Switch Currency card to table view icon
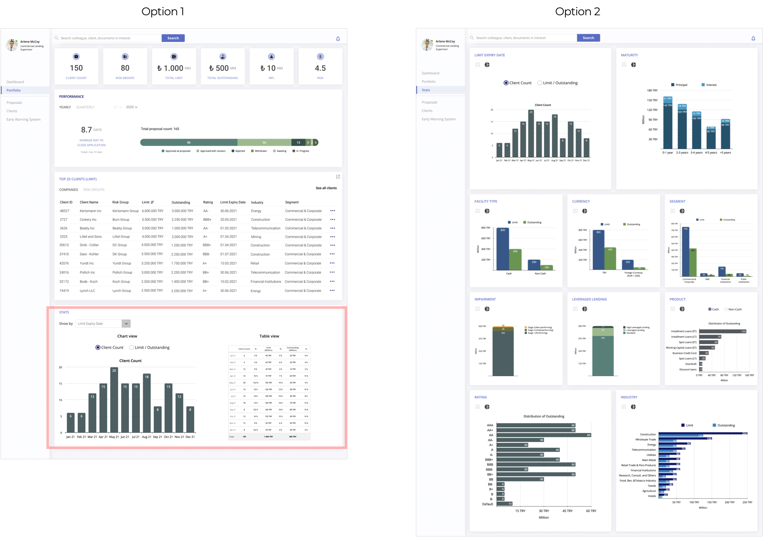The height and width of the screenshot is (537, 763). click(575, 211)
